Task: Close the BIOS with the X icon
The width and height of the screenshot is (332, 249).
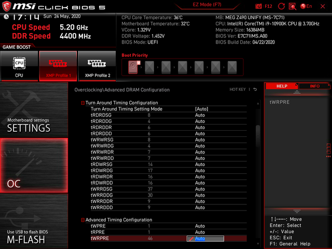Action: pos(323,6)
